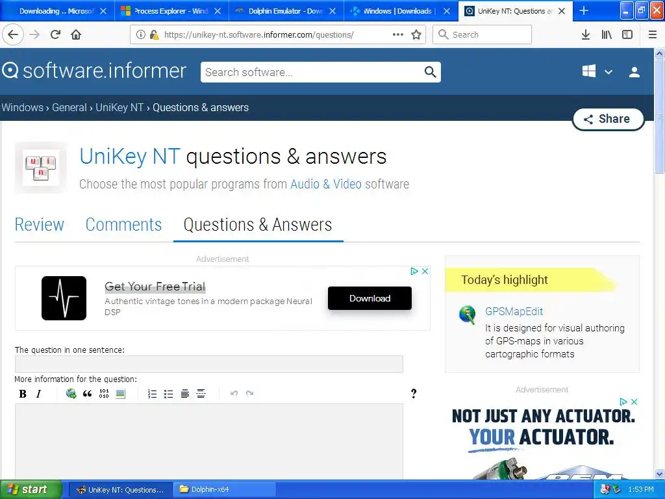The image size is (665, 499).
Task: Click the Windows platform logo icon
Action: [x=588, y=71]
